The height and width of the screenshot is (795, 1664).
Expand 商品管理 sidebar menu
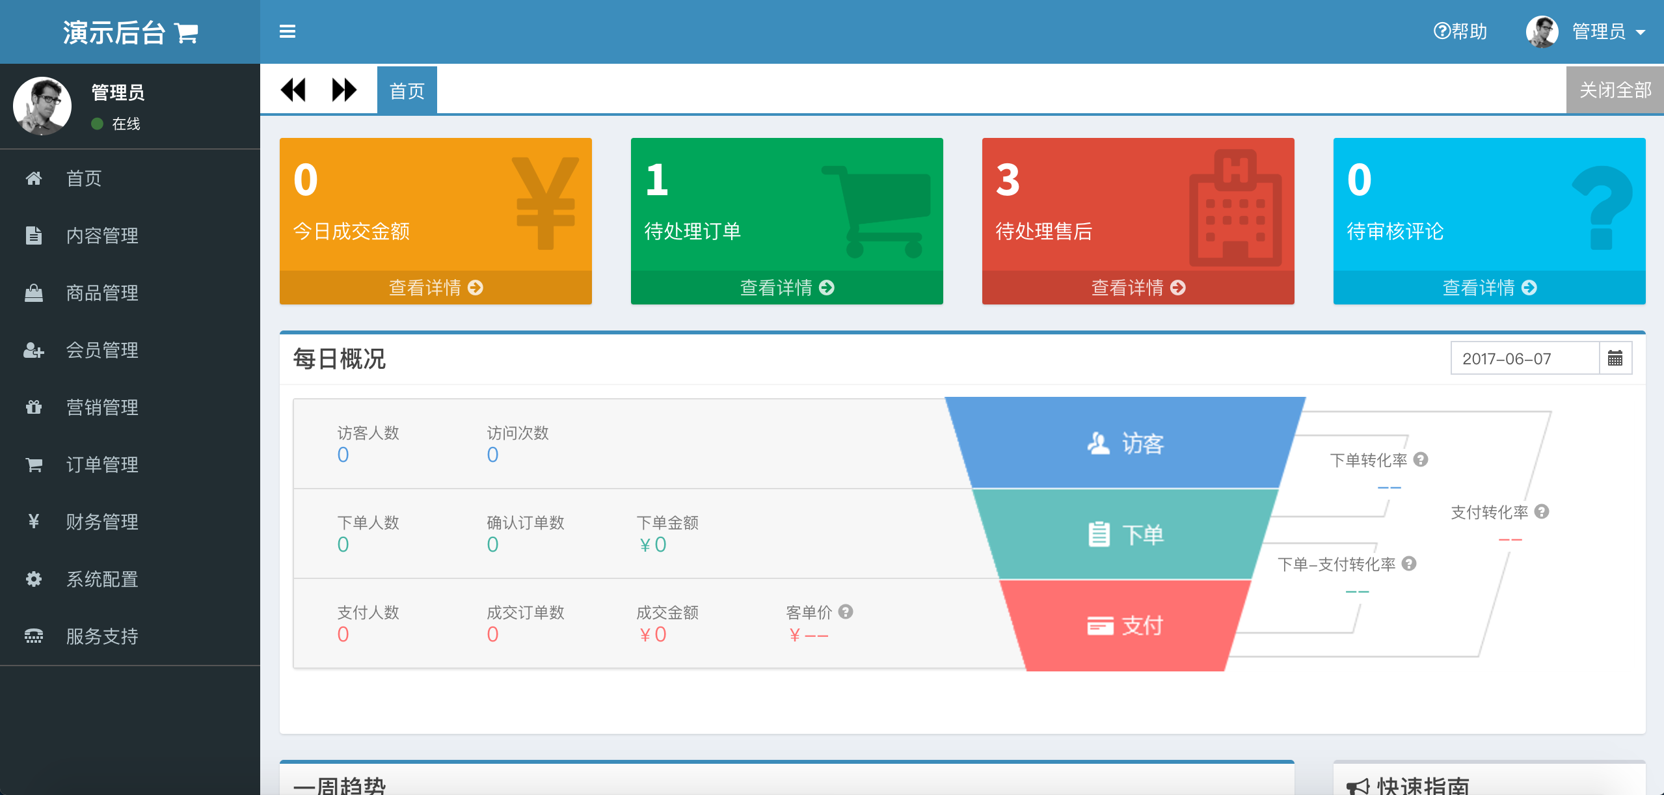pos(102,293)
